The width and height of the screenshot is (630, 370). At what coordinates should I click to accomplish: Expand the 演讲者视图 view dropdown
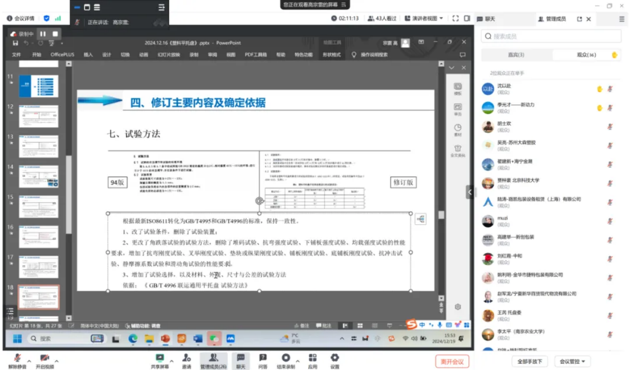pos(424,18)
